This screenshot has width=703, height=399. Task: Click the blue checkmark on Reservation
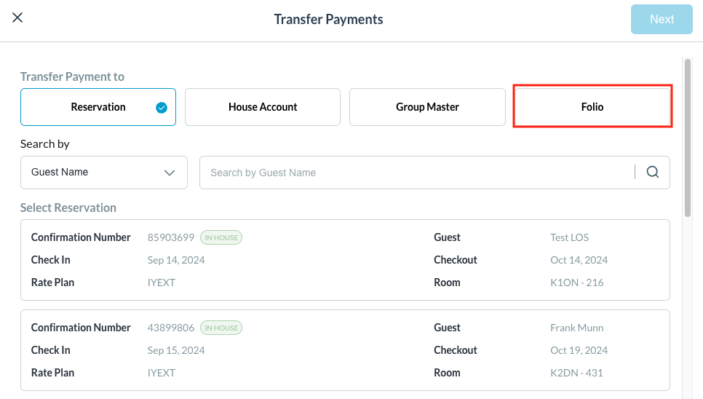(x=162, y=108)
